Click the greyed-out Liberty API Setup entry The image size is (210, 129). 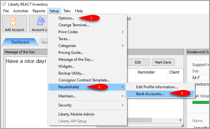[x=87, y=121]
